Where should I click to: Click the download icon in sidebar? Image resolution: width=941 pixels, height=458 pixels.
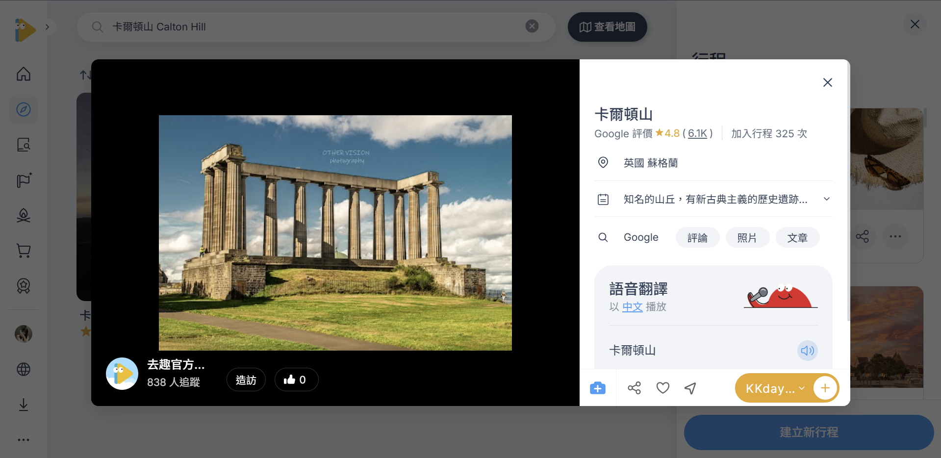point(24,405)
